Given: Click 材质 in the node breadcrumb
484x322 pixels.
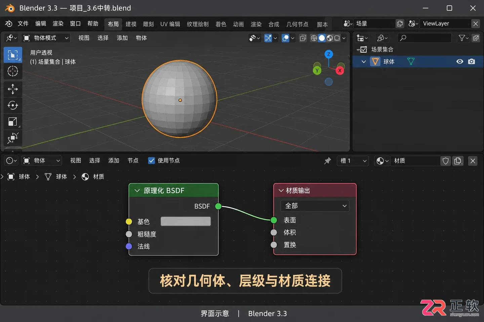Looking at the screenshot, I should click(x=98, y=177).
